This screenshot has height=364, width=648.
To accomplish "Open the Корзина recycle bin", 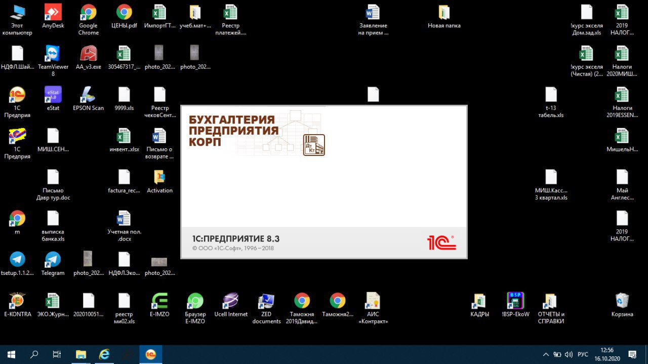I will pos(622,305).
